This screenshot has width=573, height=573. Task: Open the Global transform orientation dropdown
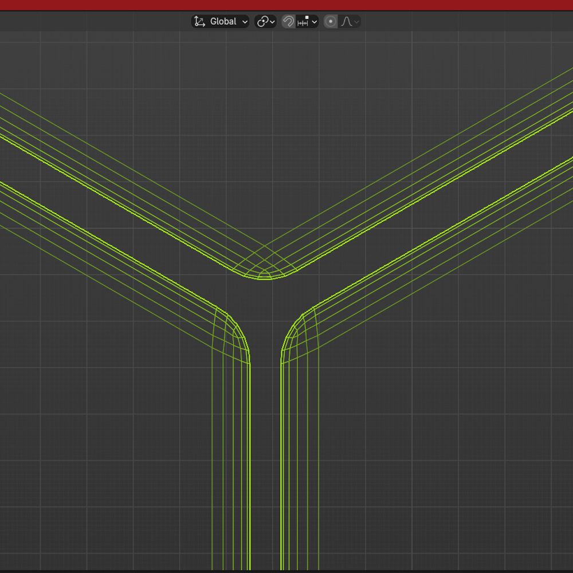[x=220, y=22]
